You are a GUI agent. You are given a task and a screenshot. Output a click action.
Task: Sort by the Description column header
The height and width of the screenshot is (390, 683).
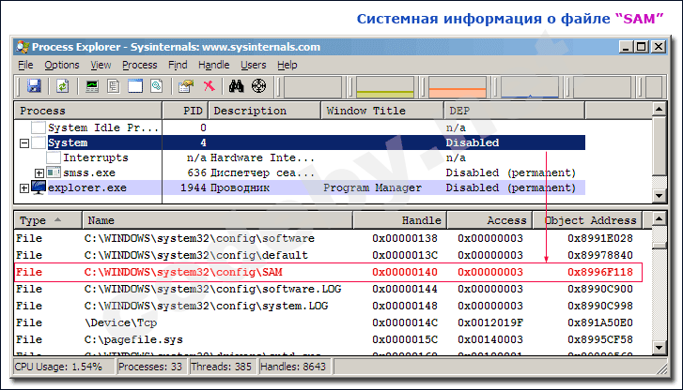pyautogui.click(x=265, y=111)
